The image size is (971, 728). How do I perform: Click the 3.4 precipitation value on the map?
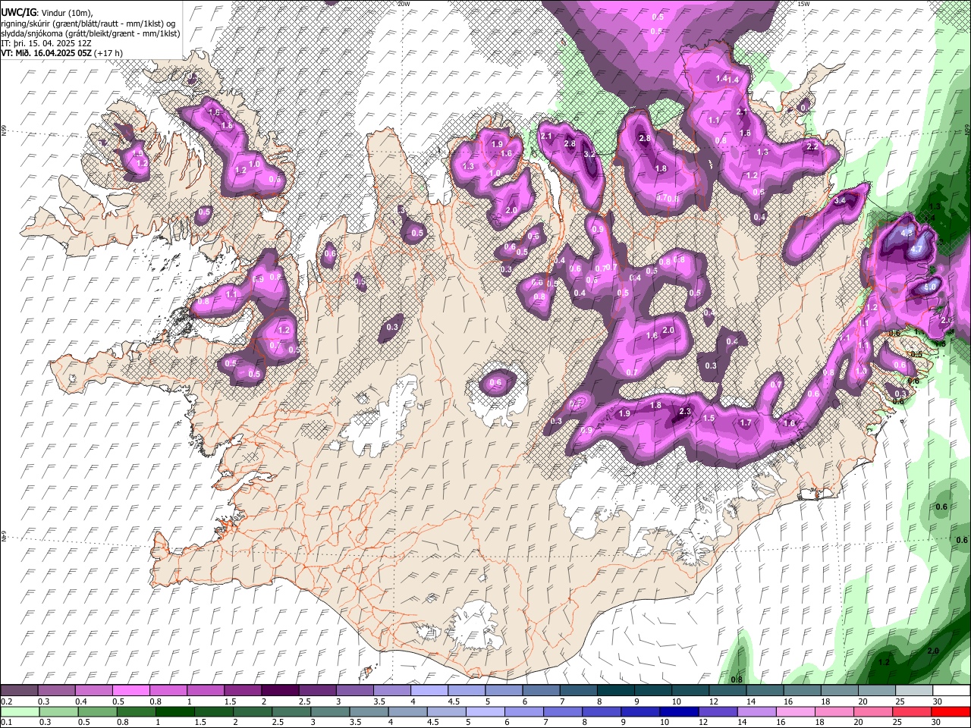click(x=840, y=201)
